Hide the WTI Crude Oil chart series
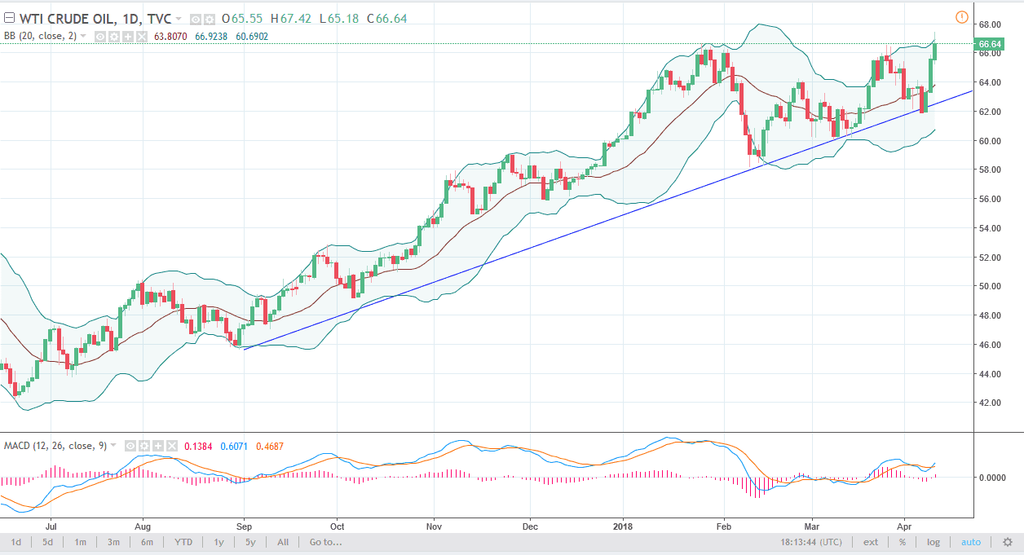This screenshot has width=1024, height=555. 195,18
